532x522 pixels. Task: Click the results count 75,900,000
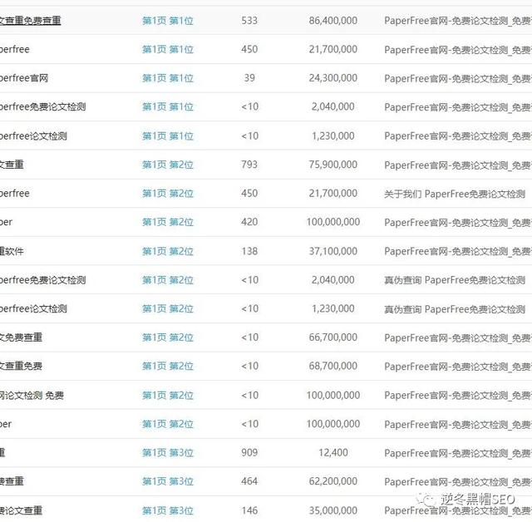click(332, 165)
